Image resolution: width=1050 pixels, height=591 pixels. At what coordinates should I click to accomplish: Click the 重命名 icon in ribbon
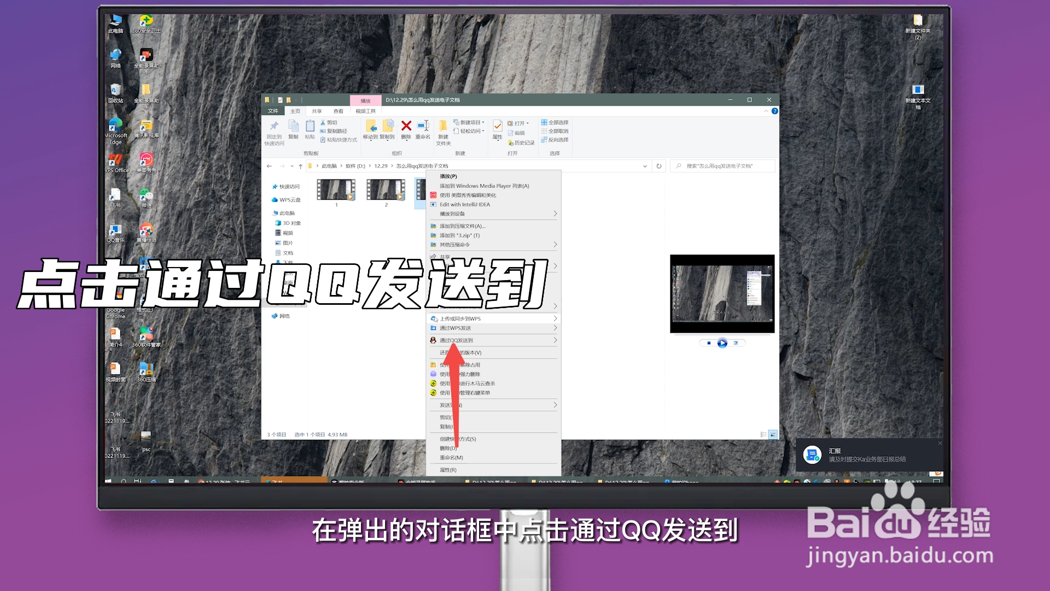coord(423,126)
